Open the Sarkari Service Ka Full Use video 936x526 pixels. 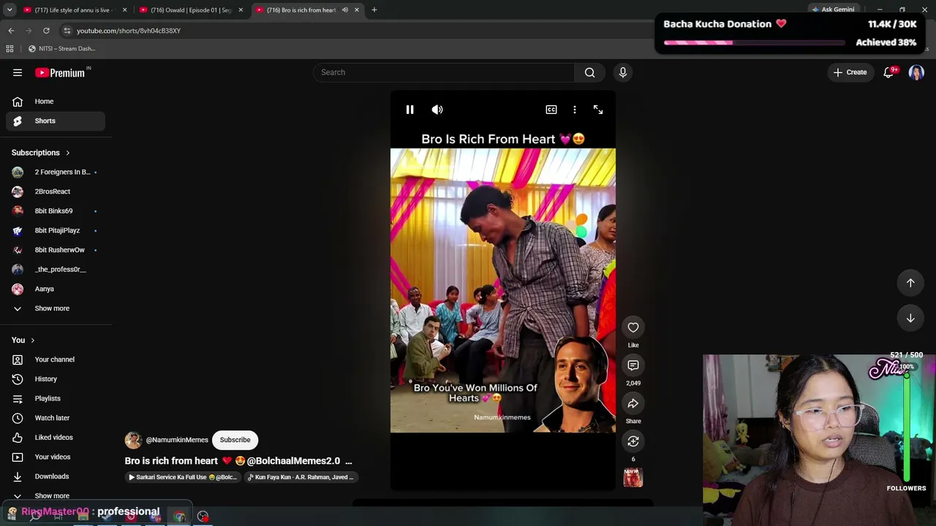point(183,477)
